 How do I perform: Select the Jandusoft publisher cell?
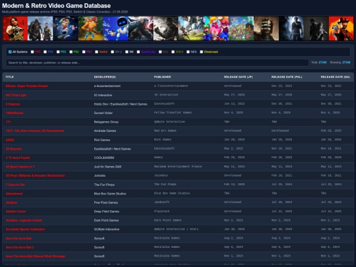[x=162, y=202]
